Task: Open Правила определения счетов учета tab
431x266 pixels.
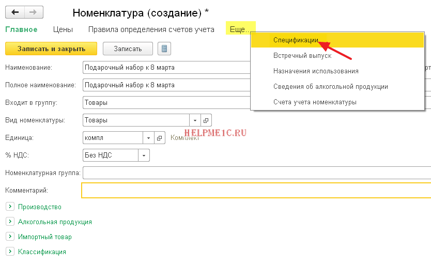Action: pyautogui.click(x=151, y=29)
